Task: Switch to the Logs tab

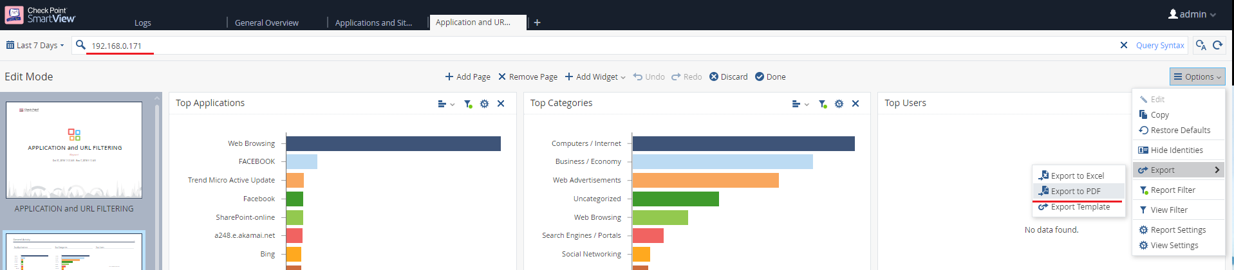Action: pos(143,22)
